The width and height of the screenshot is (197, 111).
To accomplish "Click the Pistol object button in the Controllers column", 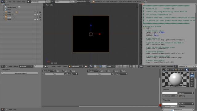I will coord(54,74).
